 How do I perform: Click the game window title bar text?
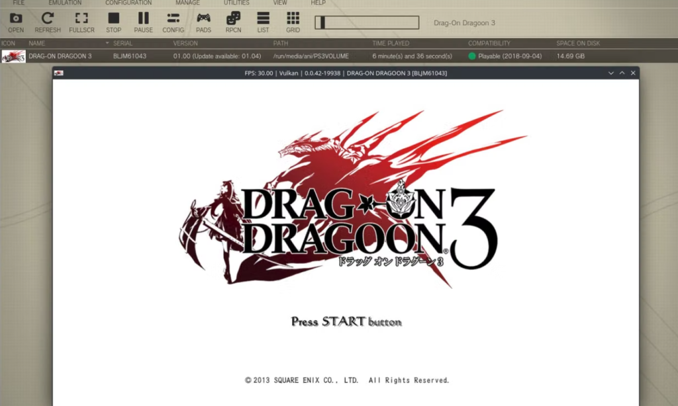tap(346, 73)
